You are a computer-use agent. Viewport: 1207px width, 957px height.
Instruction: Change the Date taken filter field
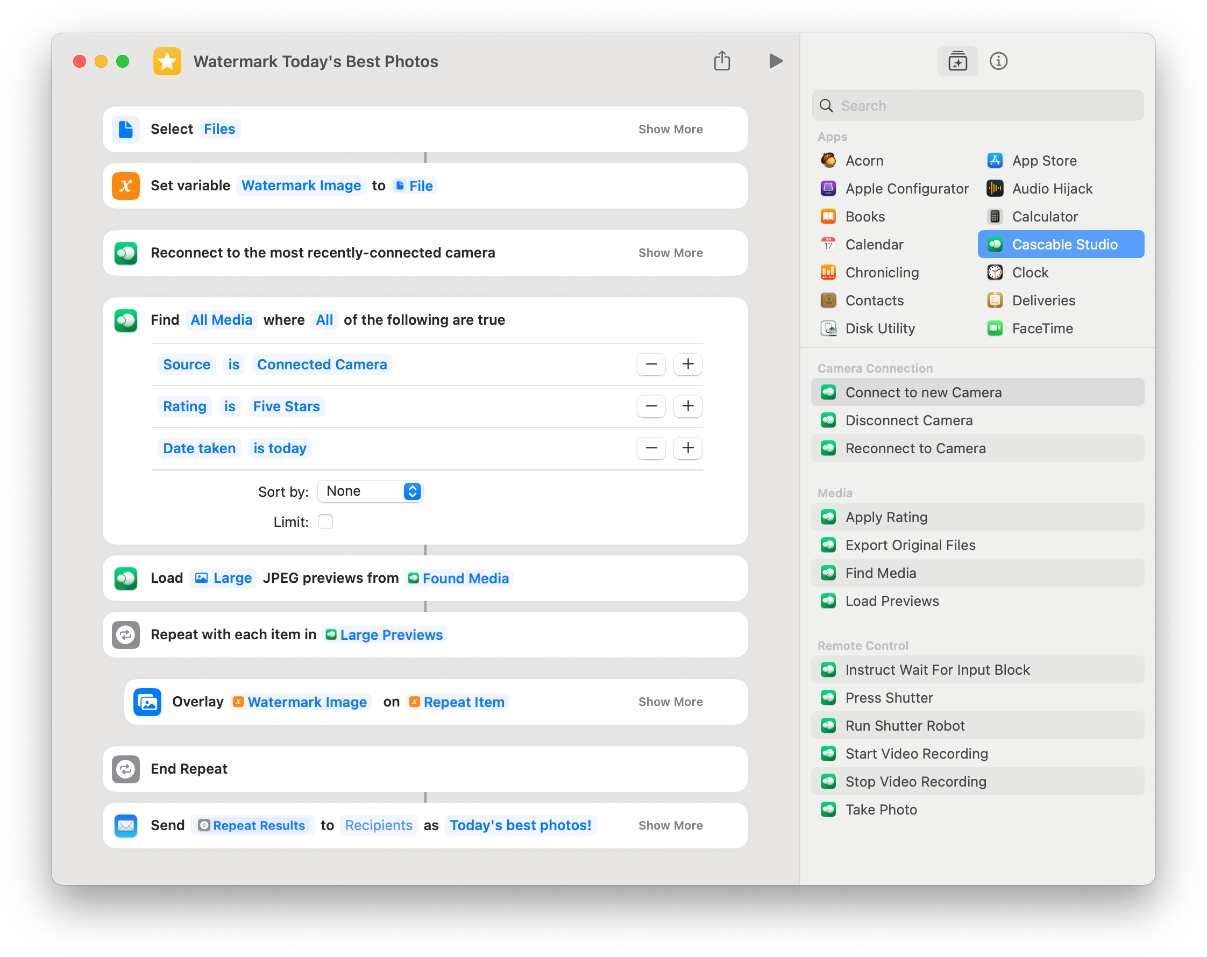(x=200, y=448)
